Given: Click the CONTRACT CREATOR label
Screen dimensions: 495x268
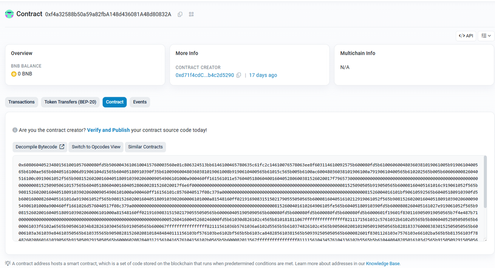Looking at the screenshot, I should coord(198,68).
